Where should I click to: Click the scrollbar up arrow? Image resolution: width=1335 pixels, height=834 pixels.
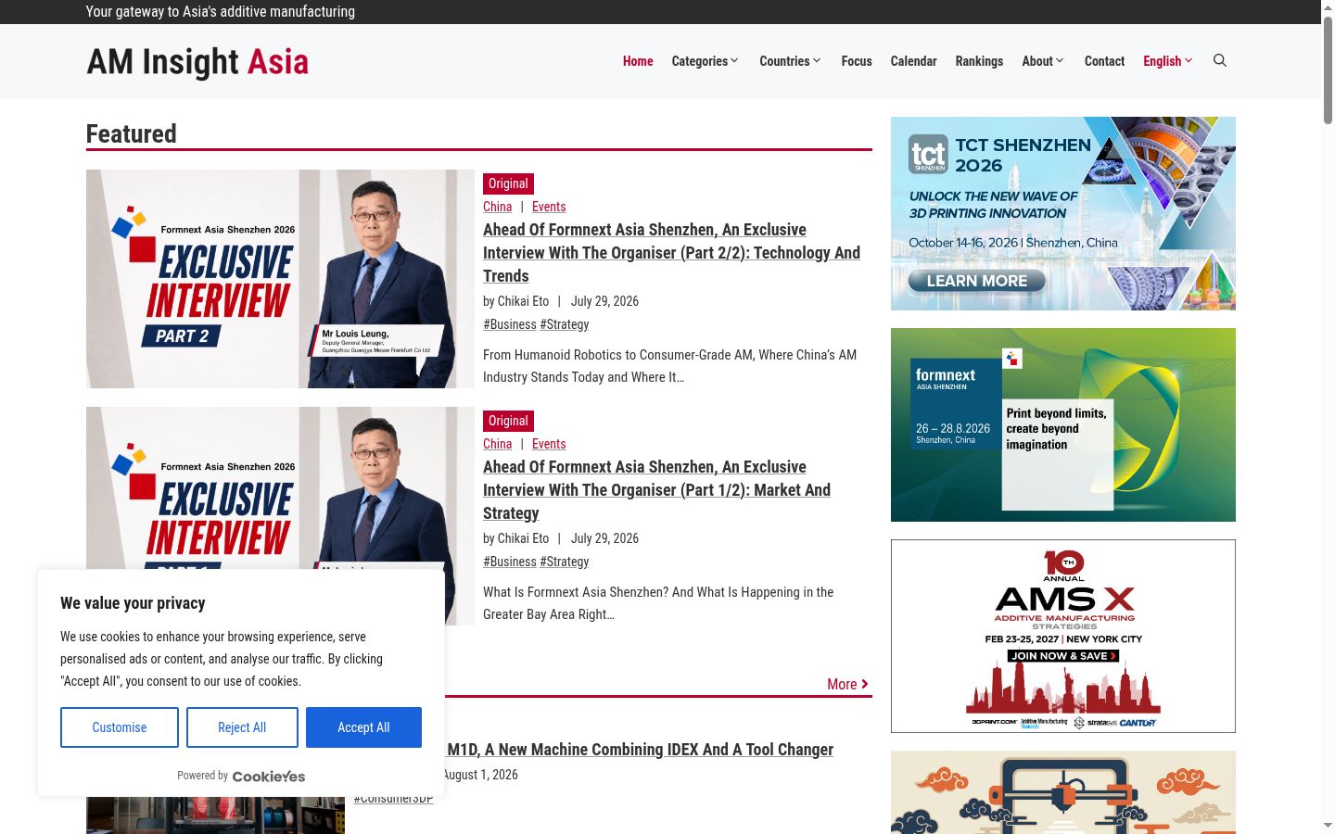coord(1328,7)
